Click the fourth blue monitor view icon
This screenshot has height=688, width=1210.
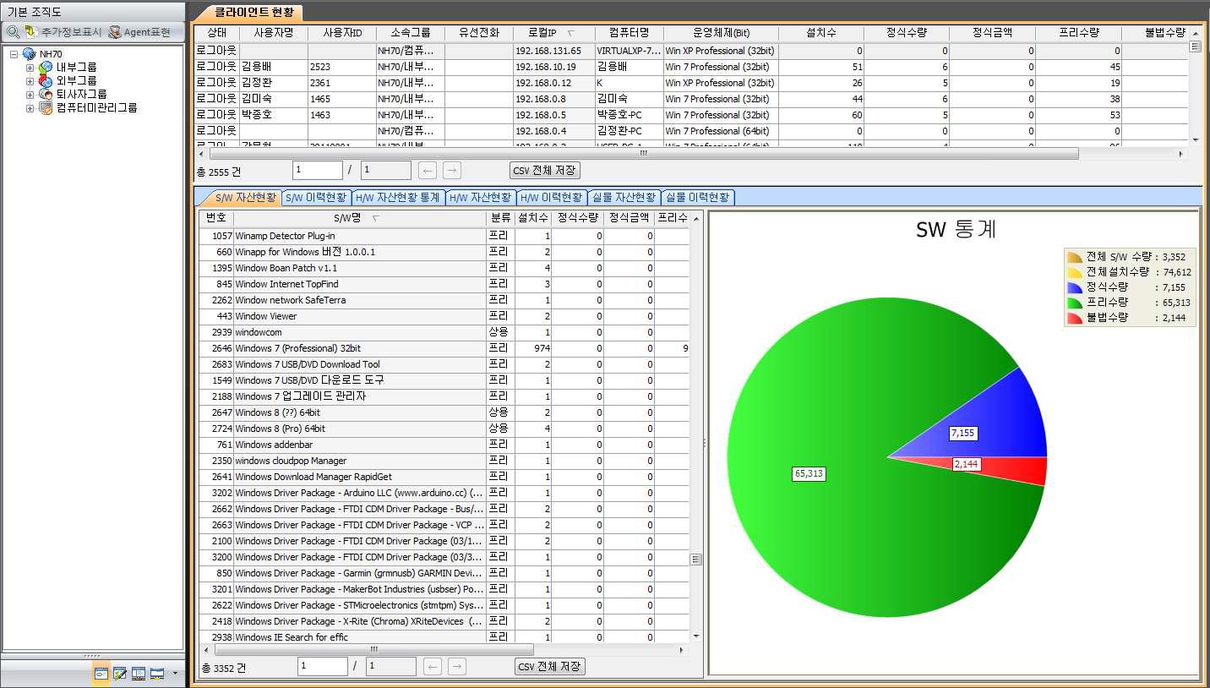point(157,674)
